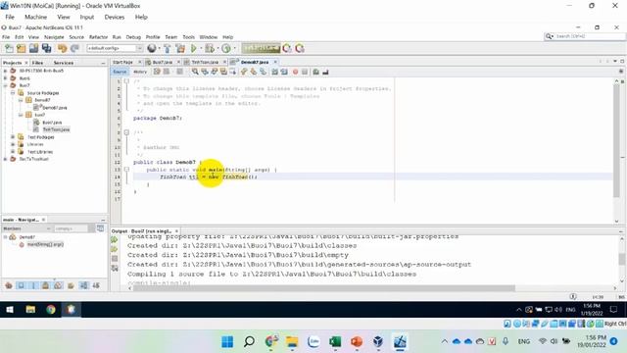Click the Save All toolbar icon
Viewport: 627px width, 353px height.
[47, 48]
